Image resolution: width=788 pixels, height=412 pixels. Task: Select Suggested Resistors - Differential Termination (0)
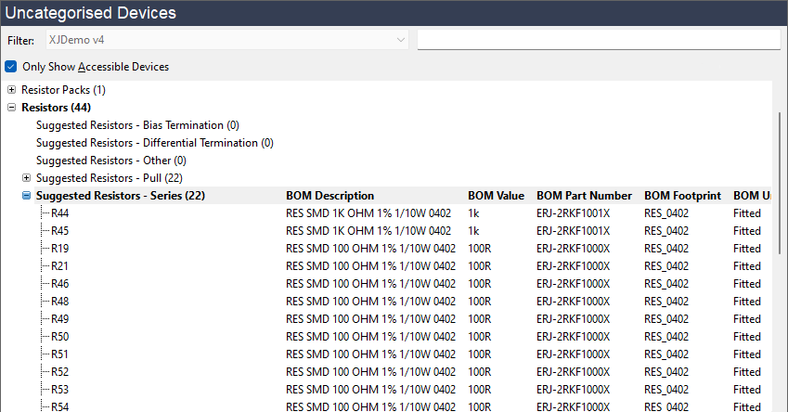coord(154,143)
